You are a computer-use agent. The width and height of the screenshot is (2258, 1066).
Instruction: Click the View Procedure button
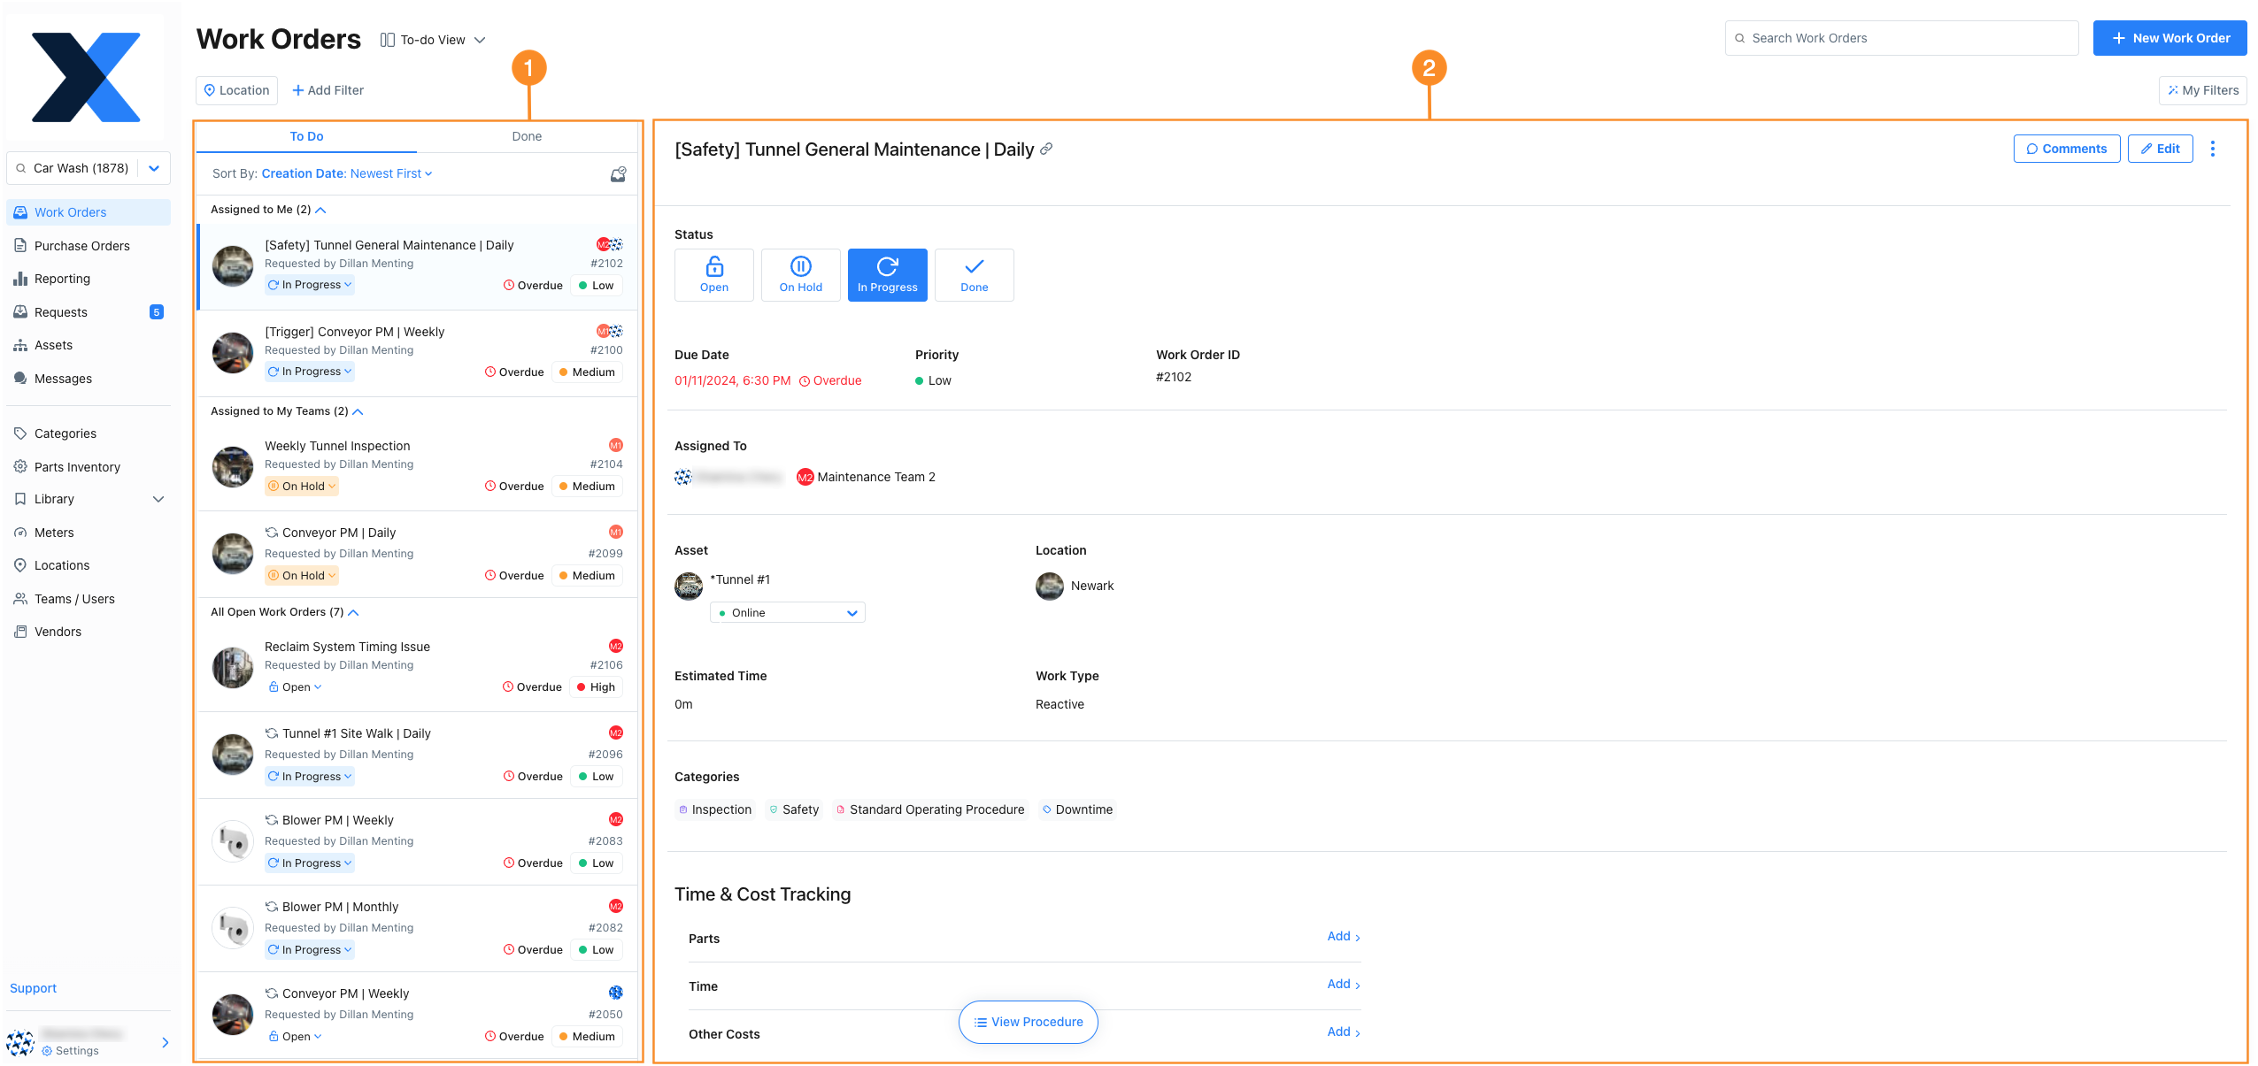click(1029, 1022)
